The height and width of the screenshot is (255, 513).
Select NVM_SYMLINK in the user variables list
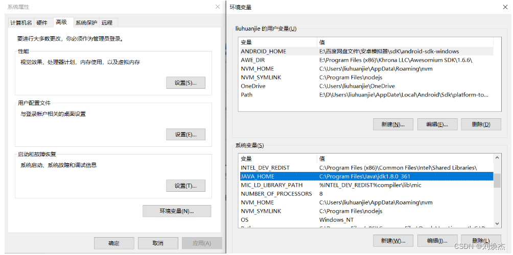tap(366, 78)
